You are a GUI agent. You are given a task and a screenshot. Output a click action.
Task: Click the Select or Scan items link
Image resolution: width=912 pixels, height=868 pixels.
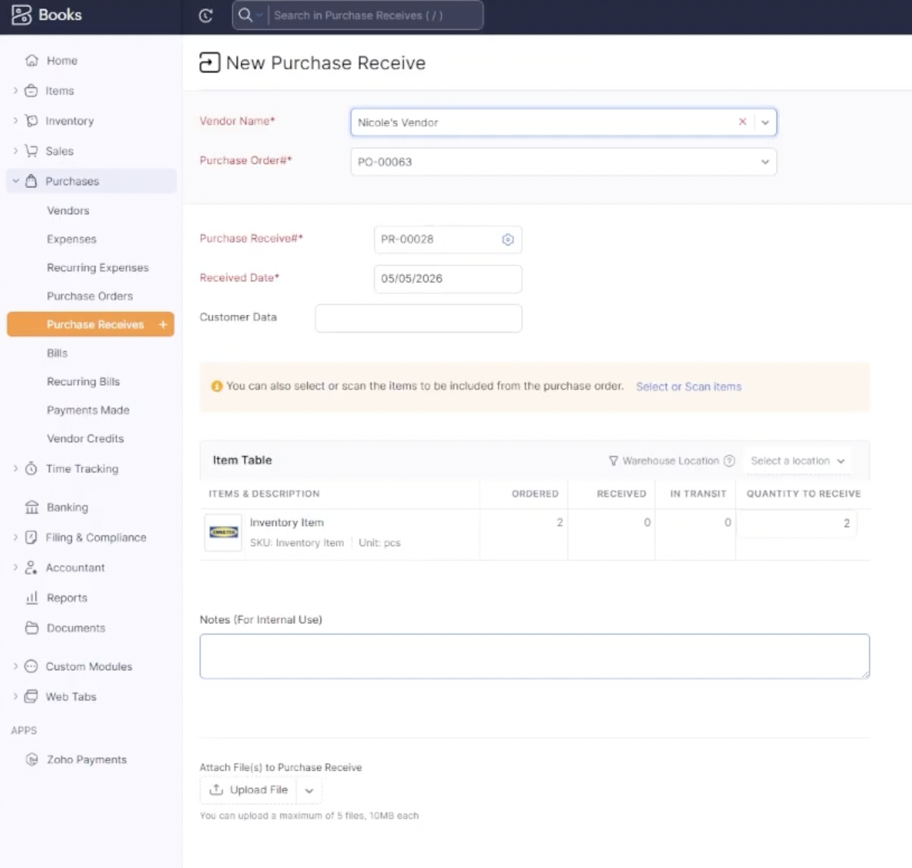[689, 386]
